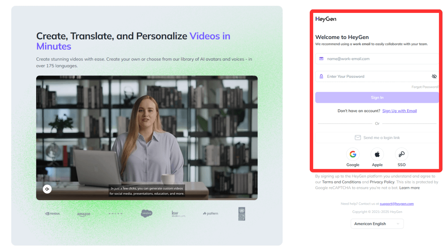Image resolution: width=446 pixels, height=251 pixels.
Task: Toggle password visibility eye icon
Action: point(434,76)
